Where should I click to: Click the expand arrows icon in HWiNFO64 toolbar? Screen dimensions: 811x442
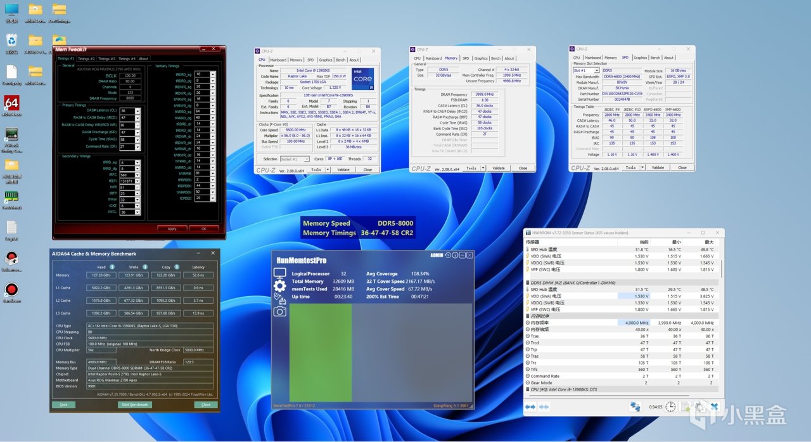(x=530, y=406)
